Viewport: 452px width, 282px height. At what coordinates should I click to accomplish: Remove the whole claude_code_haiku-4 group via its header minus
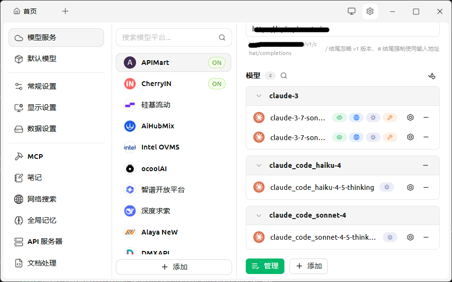[x=426, y=165]
